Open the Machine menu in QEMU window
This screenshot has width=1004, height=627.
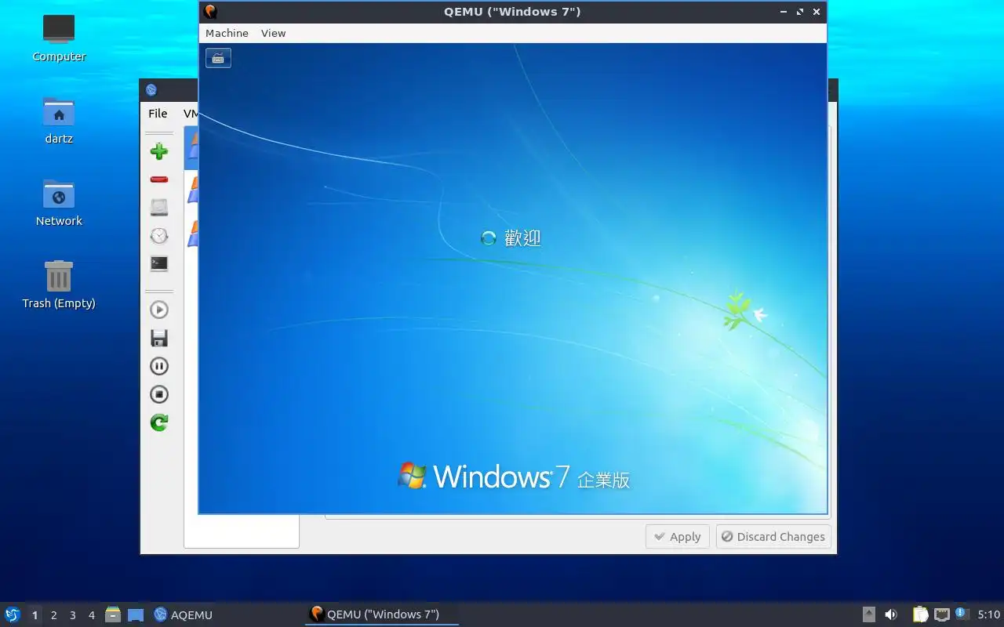[227, 33]
